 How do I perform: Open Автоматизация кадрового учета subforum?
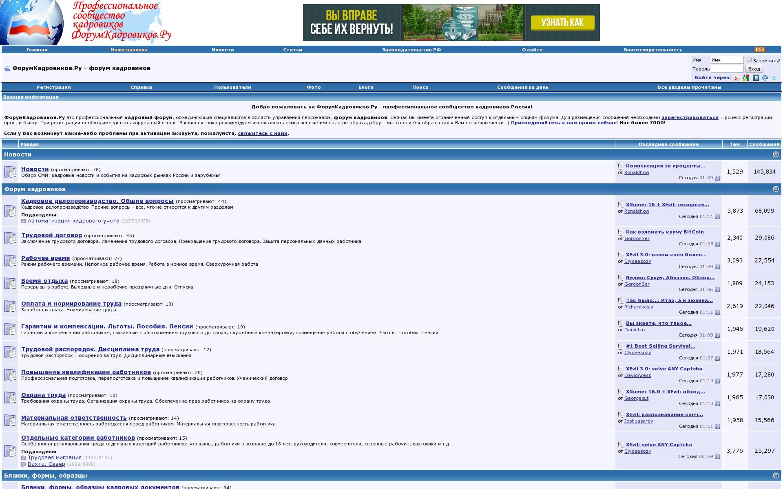[73, 221]
